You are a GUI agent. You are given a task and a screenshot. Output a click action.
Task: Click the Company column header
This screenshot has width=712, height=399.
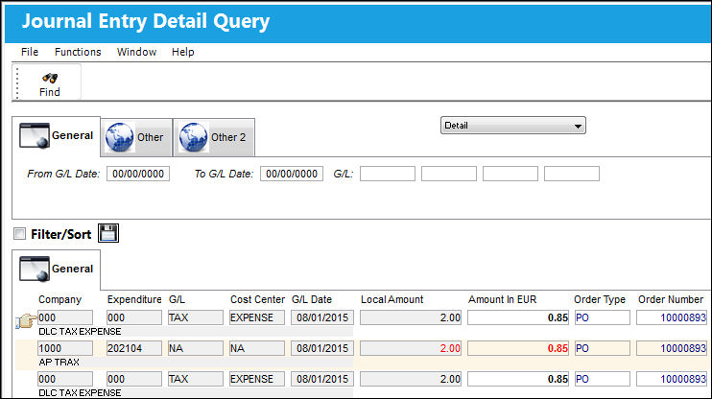pyautogui.click(x=59, y=299)
